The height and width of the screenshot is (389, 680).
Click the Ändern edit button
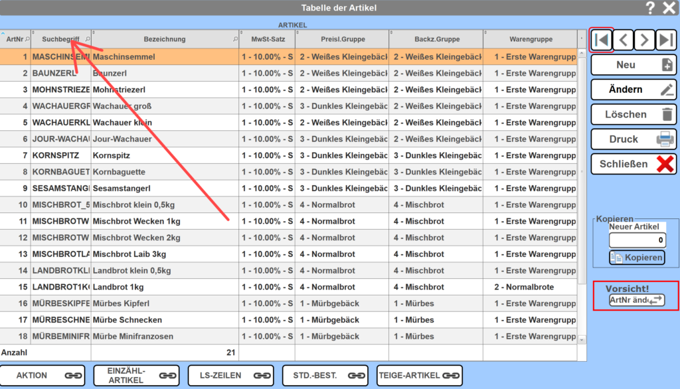pyautogui.click(x=634, y=90)
